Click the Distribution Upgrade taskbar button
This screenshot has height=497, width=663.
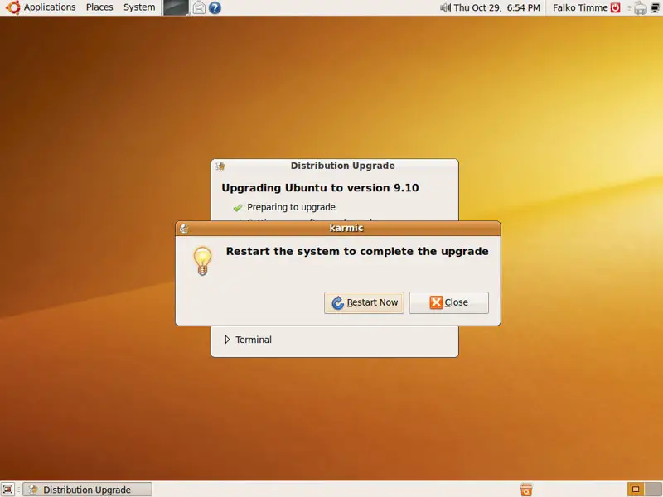(87, 490)
